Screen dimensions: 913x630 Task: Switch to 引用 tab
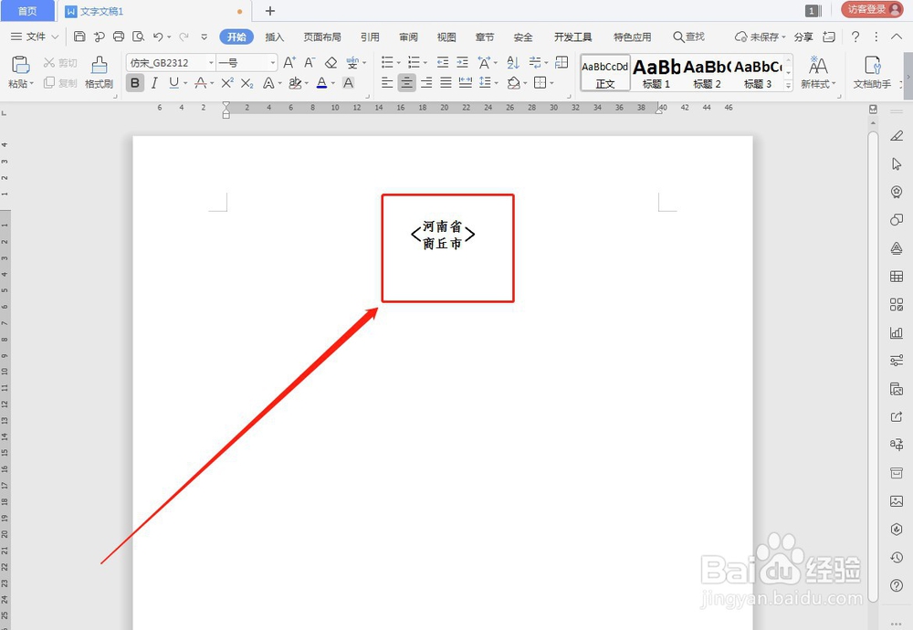[x=370, y=37]
